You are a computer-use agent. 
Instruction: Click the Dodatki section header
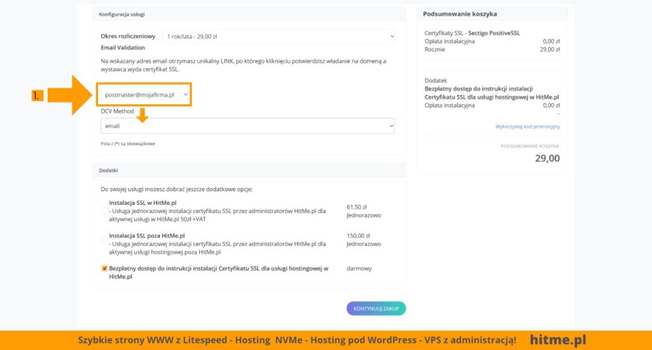point(109,171)
